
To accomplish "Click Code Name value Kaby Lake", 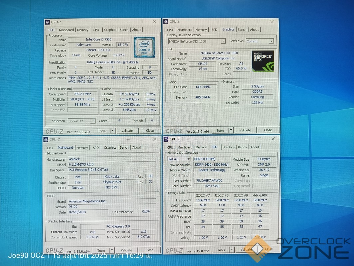I will click(84, 45).
